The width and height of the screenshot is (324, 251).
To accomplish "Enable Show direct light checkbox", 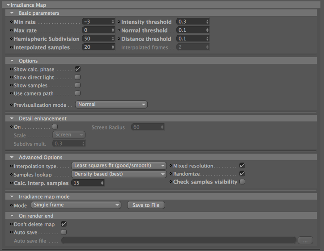I will 77,77.
